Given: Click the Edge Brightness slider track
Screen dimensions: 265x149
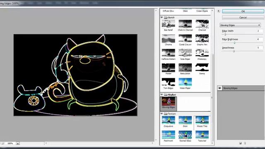Looking at the screenshot, I should click(x=242, y=43).
